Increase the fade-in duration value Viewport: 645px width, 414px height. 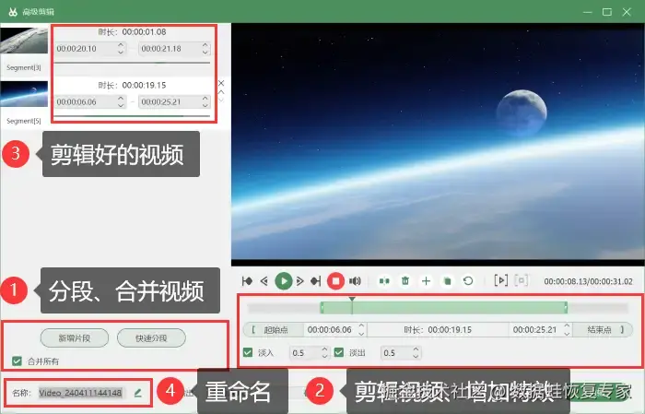(324, 349)
